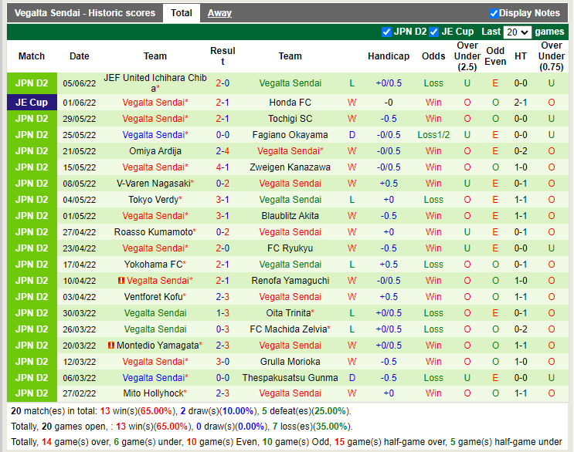
Task: Click Omiya Ardija team name
Action: pyautogui.click(x=155, y=151)
